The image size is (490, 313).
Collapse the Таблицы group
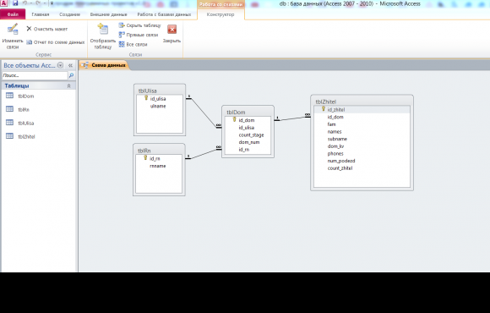pyautogui.click(x=68, y=85)
